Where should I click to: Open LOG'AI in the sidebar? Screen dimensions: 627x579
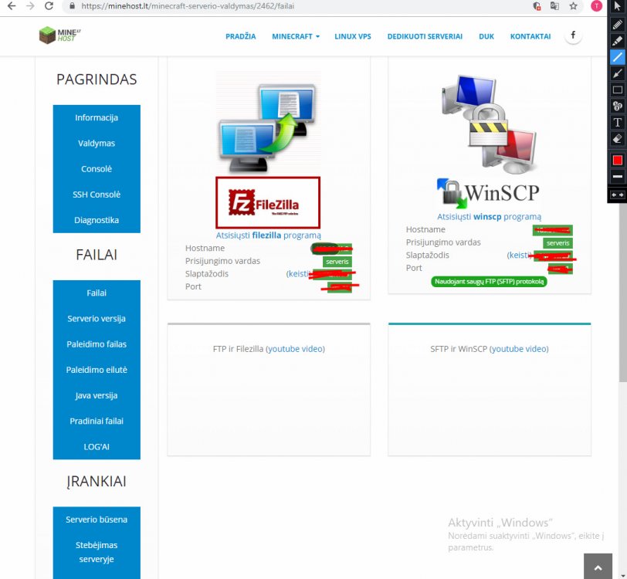pos(97,446)
